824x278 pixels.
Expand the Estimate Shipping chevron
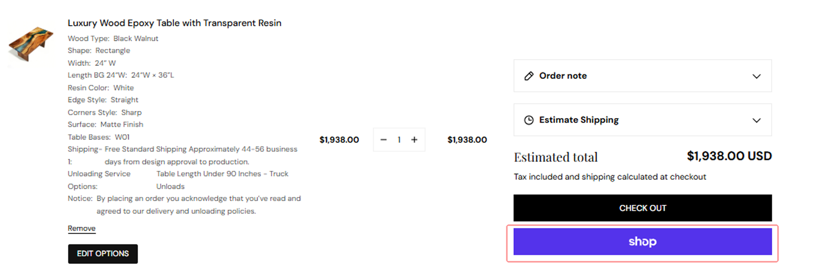click(x=756, y=120)
